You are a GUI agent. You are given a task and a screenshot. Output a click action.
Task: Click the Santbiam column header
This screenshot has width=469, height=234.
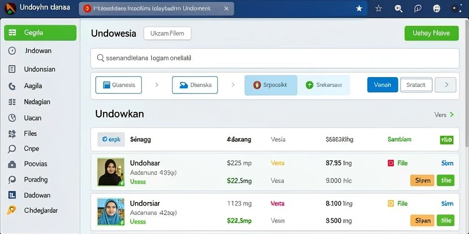[399, 139]
